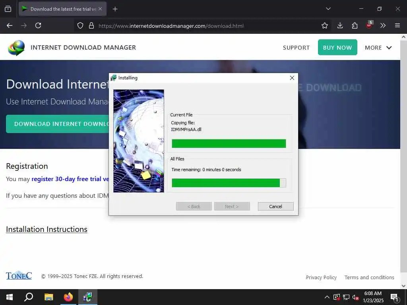Open the network tray icon
This screenshot has width=407, height=305.
(346, 297)
